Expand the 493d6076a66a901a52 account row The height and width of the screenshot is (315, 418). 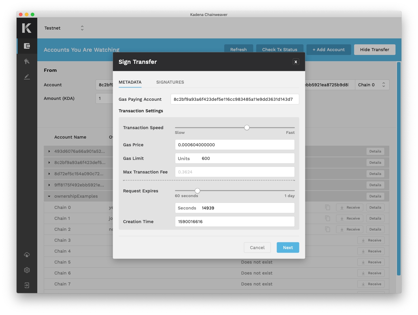click(49, 151)
